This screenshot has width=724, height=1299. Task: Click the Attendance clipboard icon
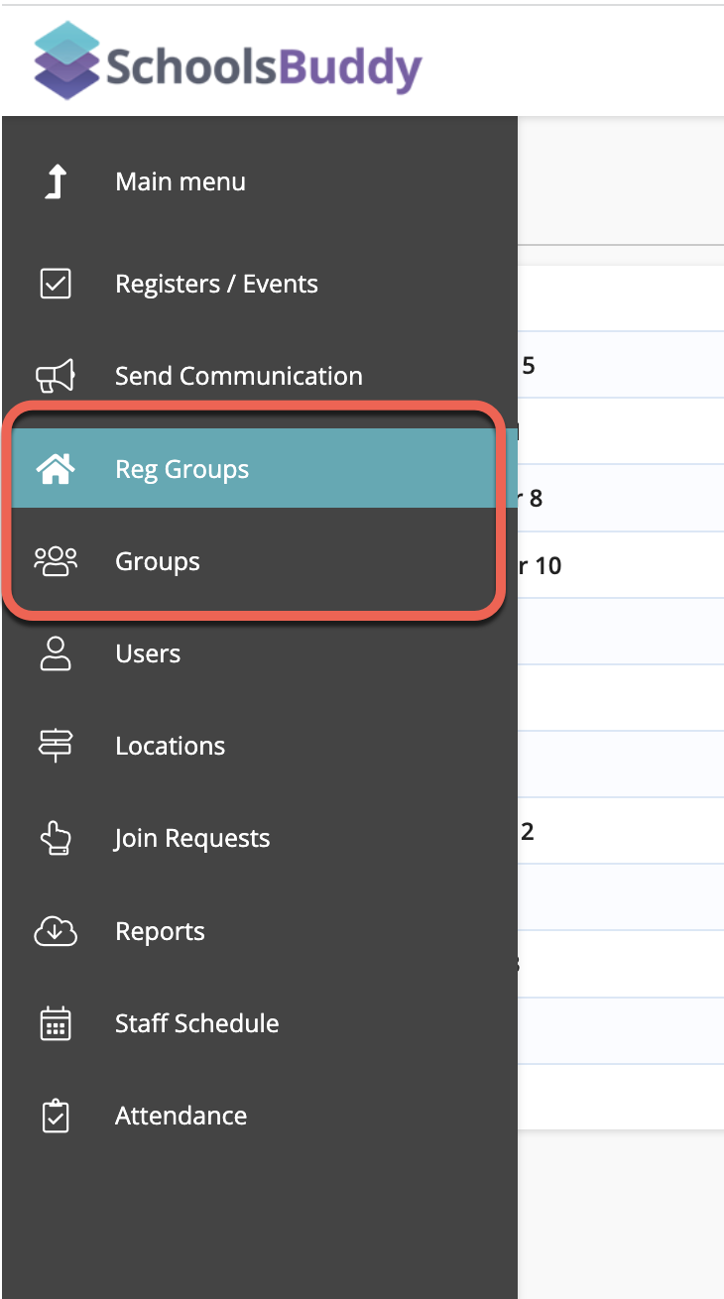click(x=56, y=1116)
